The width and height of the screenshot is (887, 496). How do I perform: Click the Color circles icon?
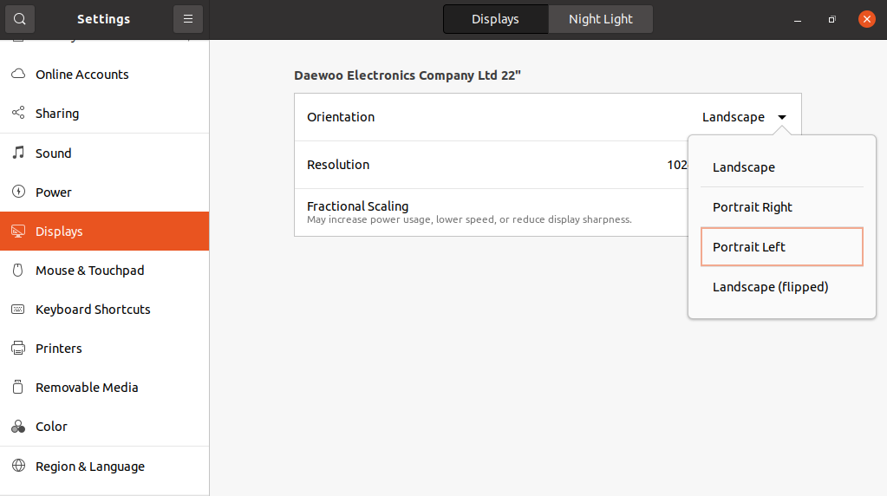pyautogui.click(x=18, y=427)
